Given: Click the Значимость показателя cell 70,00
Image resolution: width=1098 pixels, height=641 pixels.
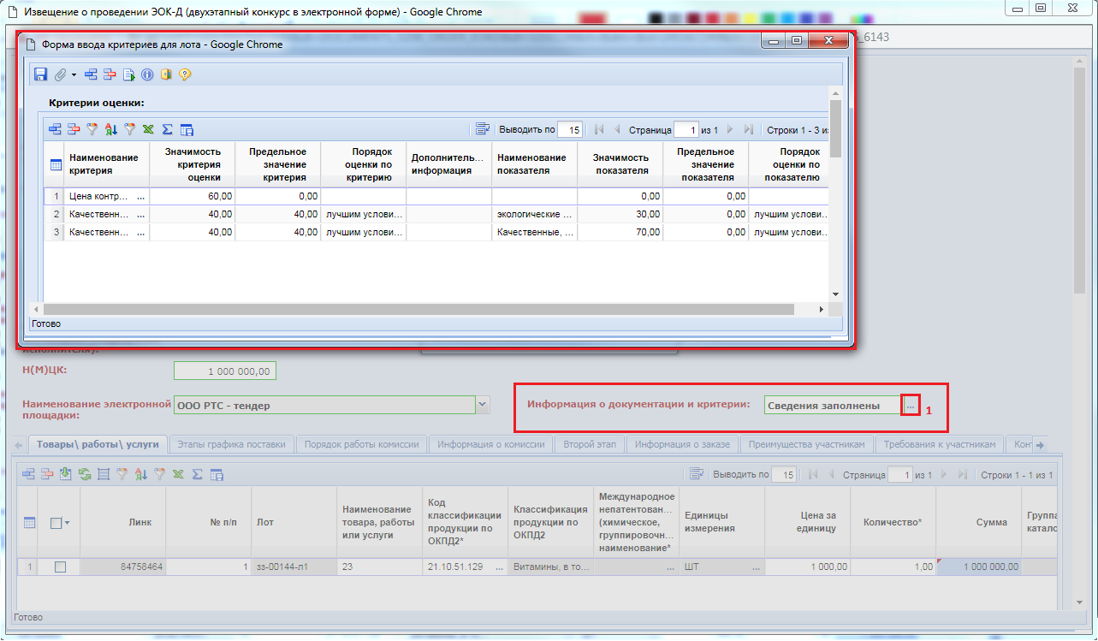Looking at the screenshot, I should click(x=620, y=232).
